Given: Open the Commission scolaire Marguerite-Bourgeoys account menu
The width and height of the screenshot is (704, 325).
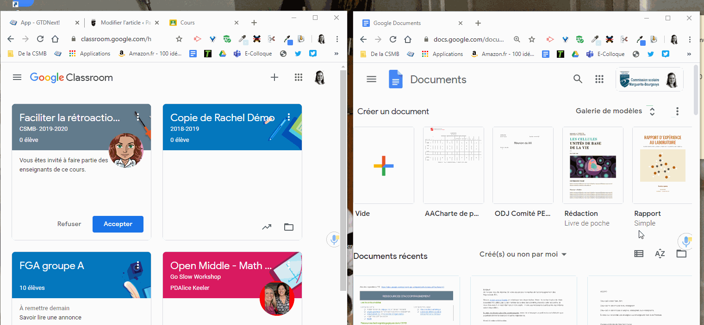Looking at the screenshot, I should (649, 80).
